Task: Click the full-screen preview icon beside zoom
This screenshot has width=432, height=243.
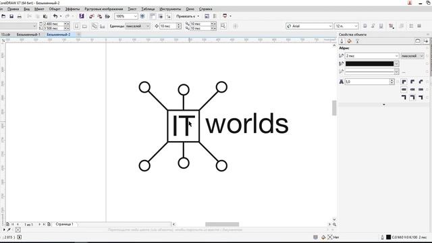Action: point(142,16)
